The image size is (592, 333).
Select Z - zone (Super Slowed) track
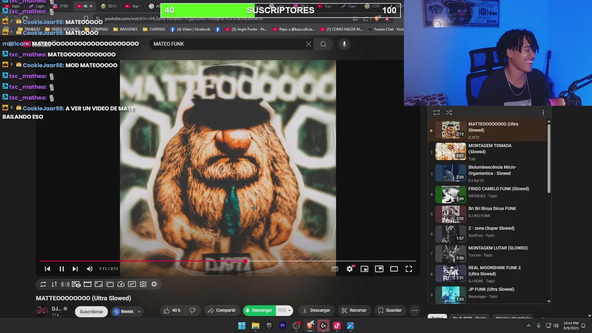click(487, 234)
